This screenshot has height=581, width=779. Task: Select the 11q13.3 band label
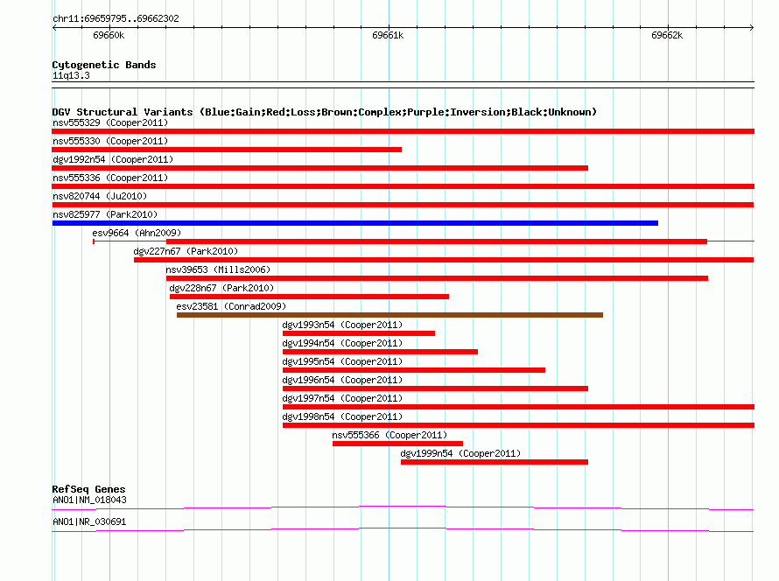click(x=71, y=75)
